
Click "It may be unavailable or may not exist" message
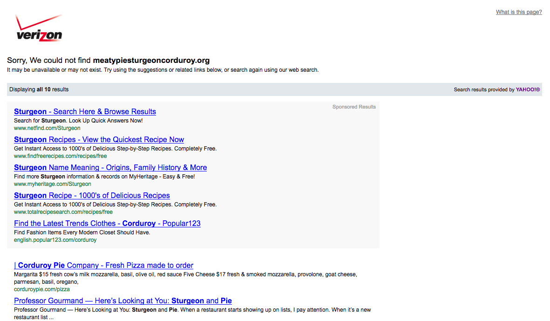pos(163,70)
